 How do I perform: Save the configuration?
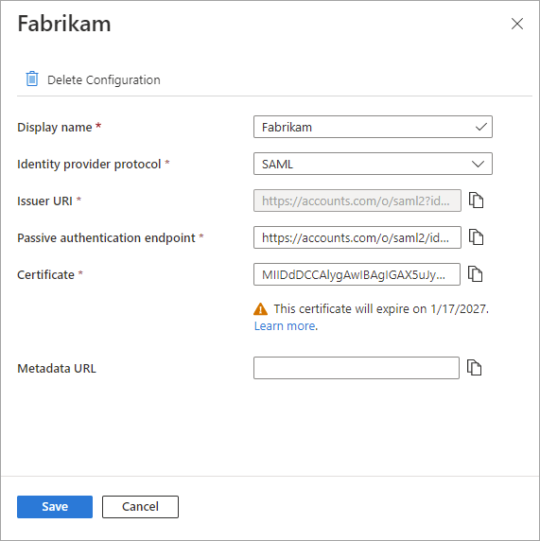tap(55, 507)
